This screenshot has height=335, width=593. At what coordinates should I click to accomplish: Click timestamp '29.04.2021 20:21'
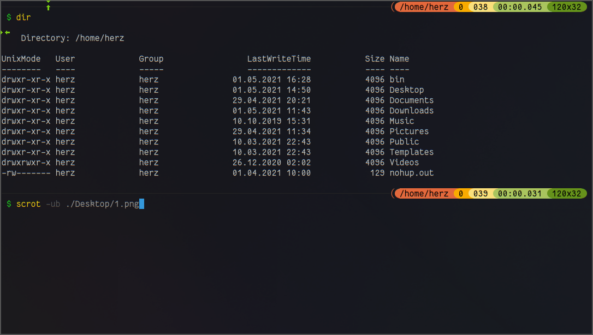pyautogui.click(x=271, y=100)
